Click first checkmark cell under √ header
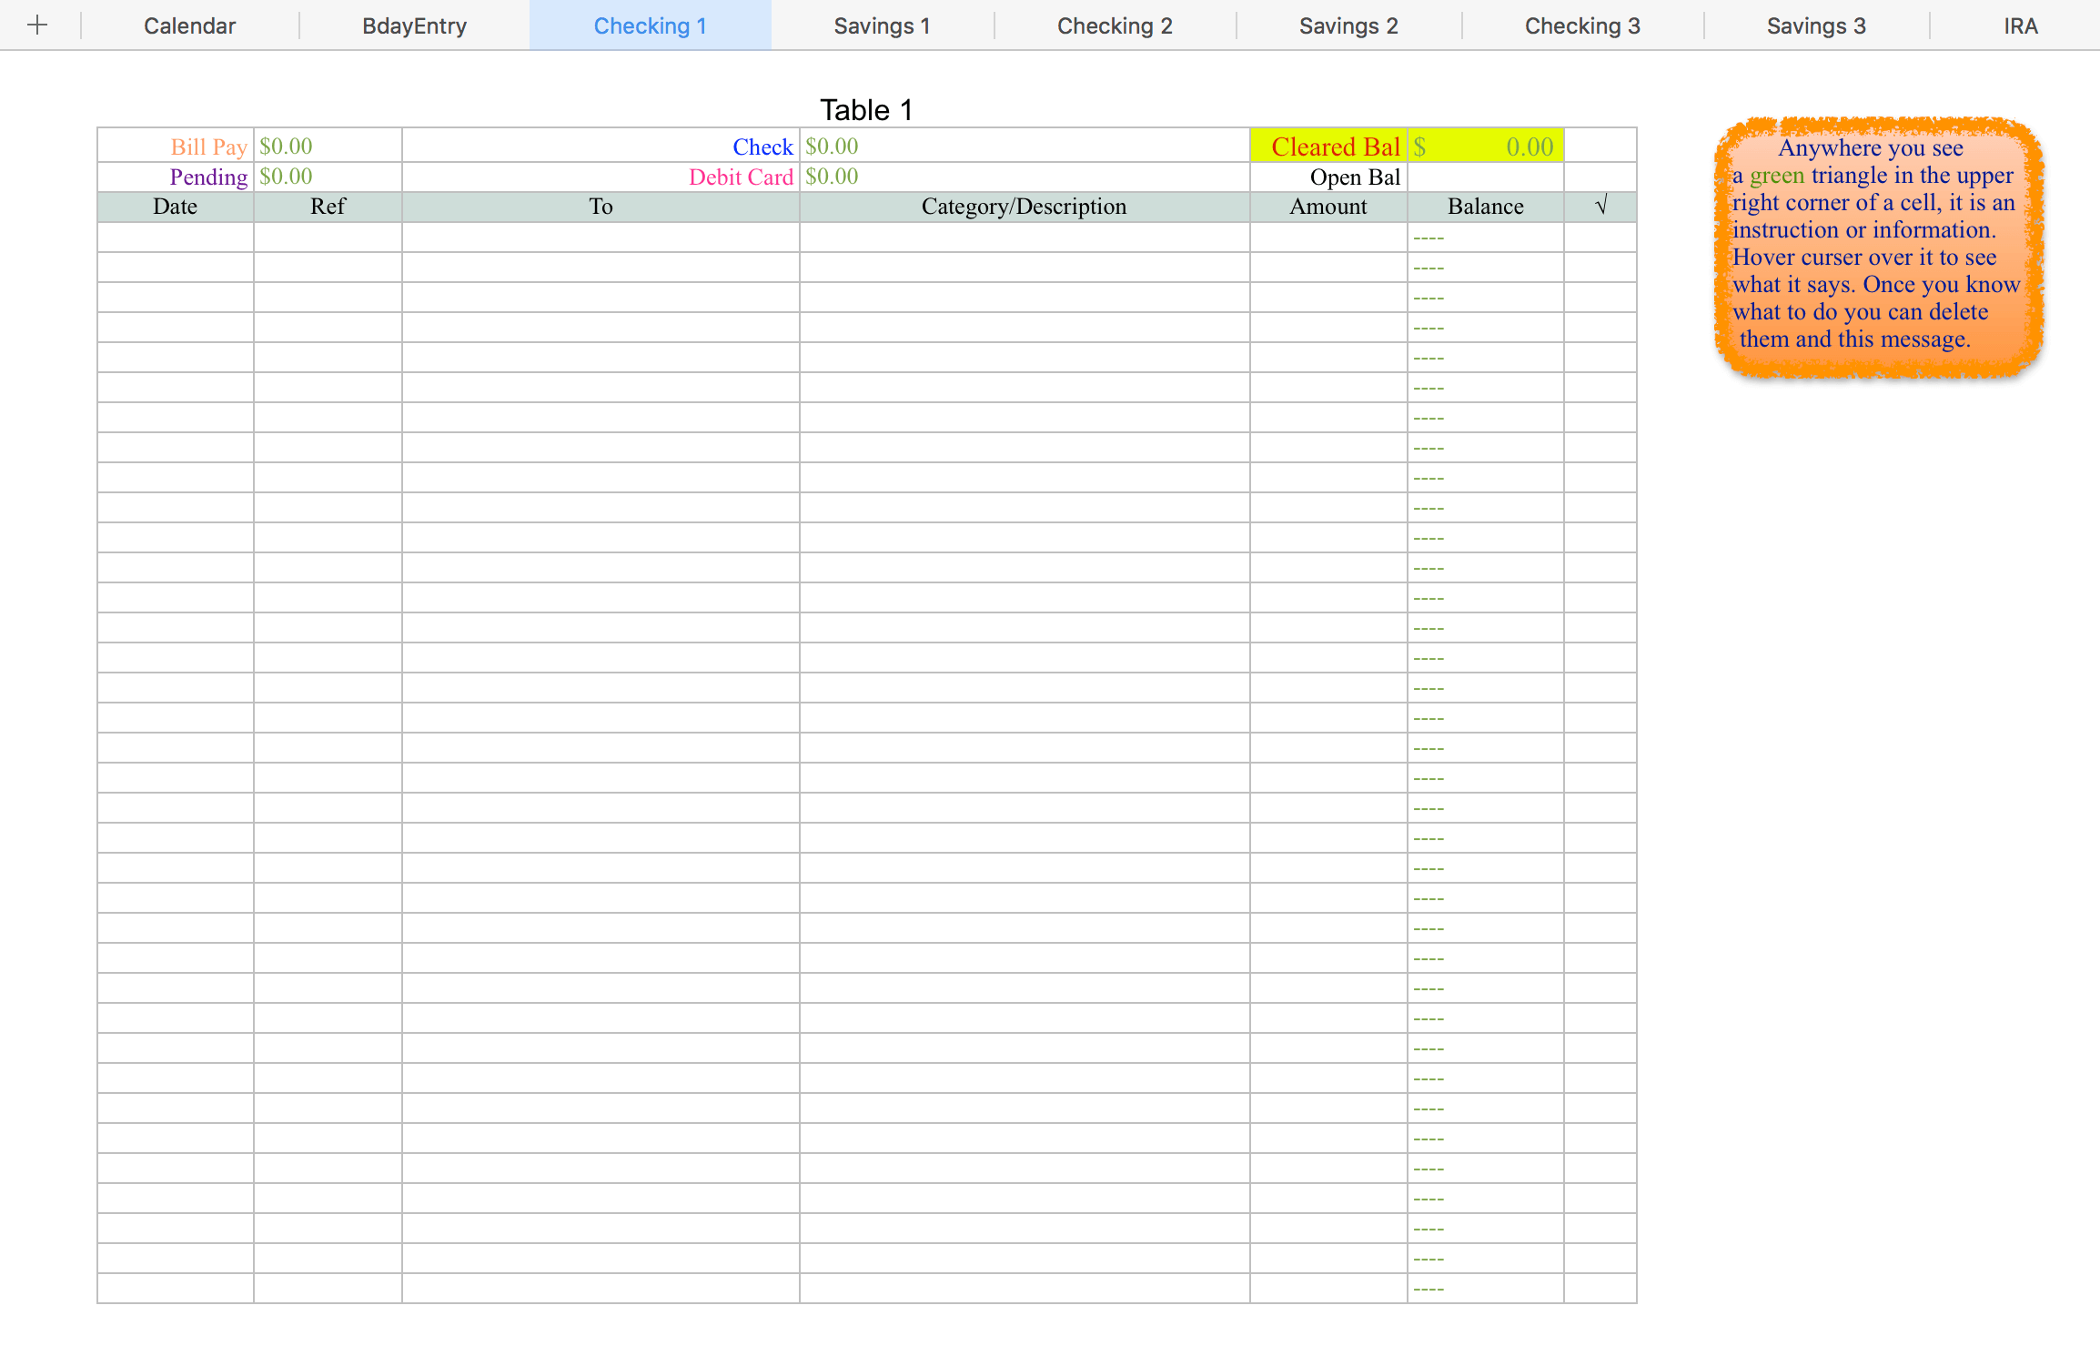2100x1356 pixels. pos(1600,238)
